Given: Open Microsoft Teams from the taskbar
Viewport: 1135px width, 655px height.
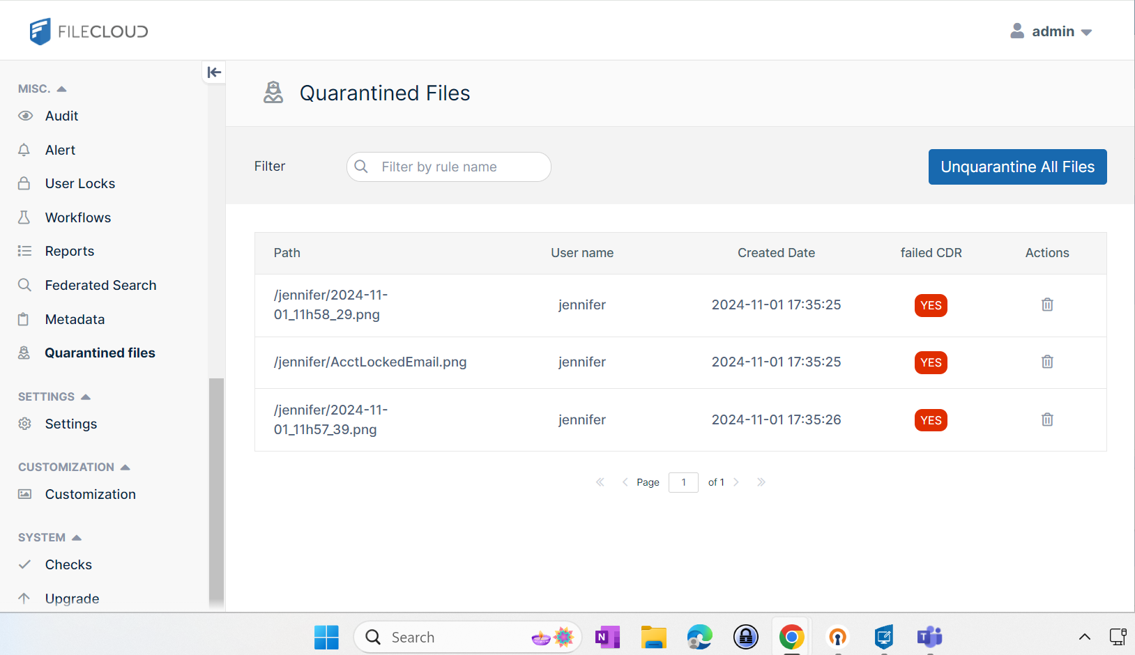Looking at the screenshot, I should 929,637.
